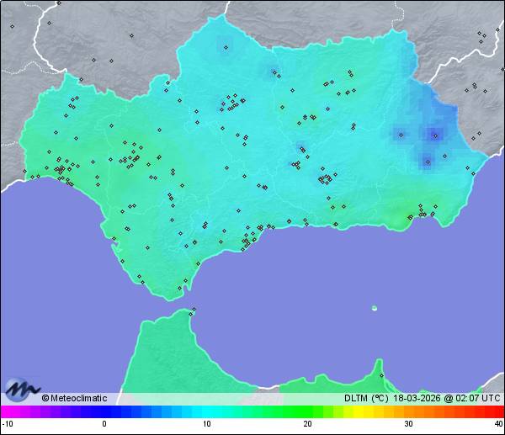Select the westernmost of the three dark-blue cold spots
505x435 pixels.
401,134
